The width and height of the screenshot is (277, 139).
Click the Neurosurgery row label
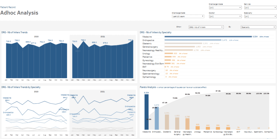149,70
